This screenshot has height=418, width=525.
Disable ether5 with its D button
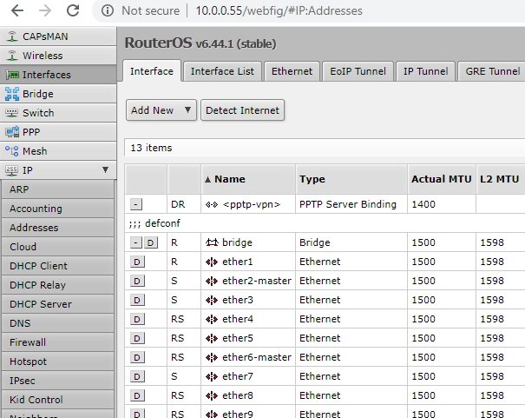[x=137, y=338]
